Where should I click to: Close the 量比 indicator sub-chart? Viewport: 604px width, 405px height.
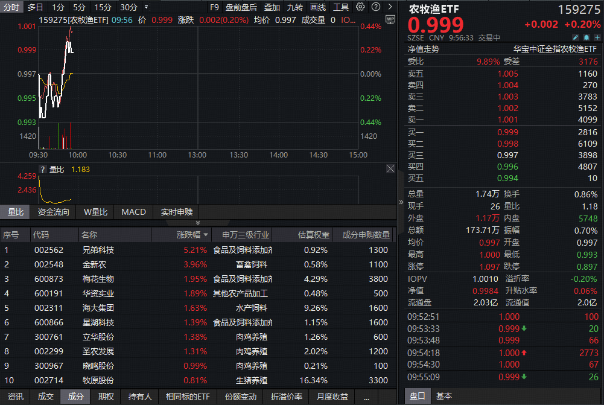[x=390, y=170]
